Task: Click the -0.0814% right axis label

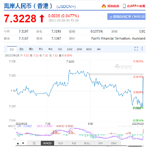Action: 138,121
